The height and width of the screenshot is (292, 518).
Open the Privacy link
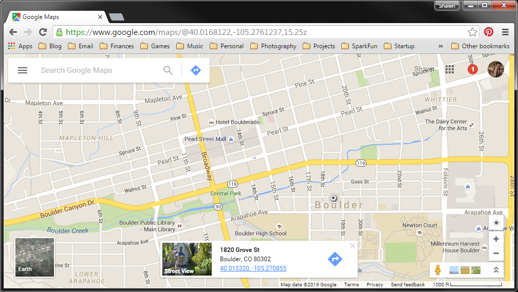click(375, 284)
